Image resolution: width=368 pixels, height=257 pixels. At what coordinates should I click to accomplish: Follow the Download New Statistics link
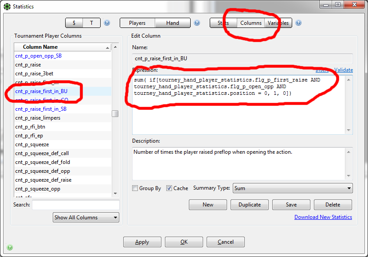click(x=323, y=217)
